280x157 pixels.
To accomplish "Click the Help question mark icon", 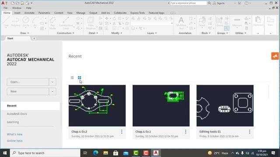I will [x=247, y=3].
